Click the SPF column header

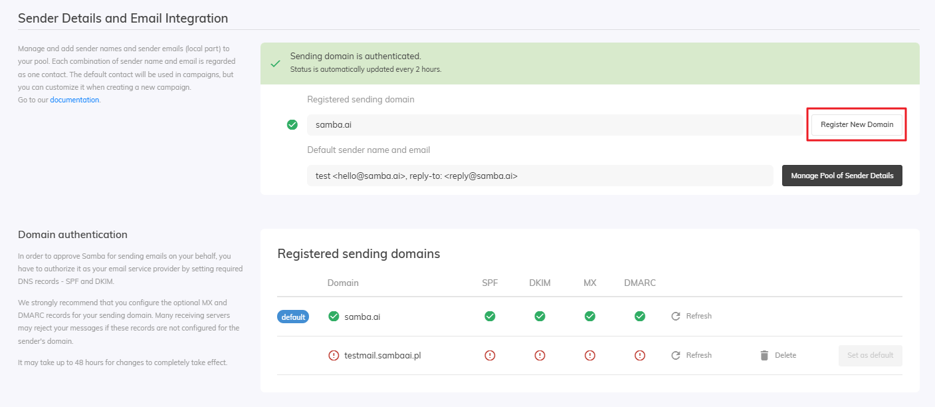coord(490,283)
